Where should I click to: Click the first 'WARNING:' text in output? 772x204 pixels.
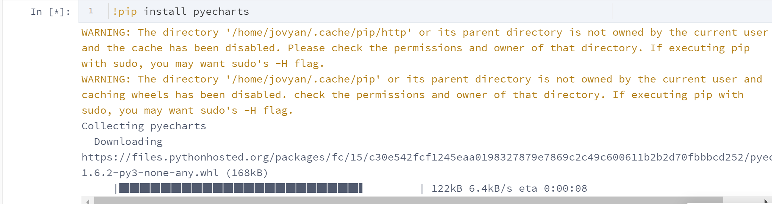tap(106, 32)
